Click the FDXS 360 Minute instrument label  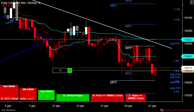point(8,110)
